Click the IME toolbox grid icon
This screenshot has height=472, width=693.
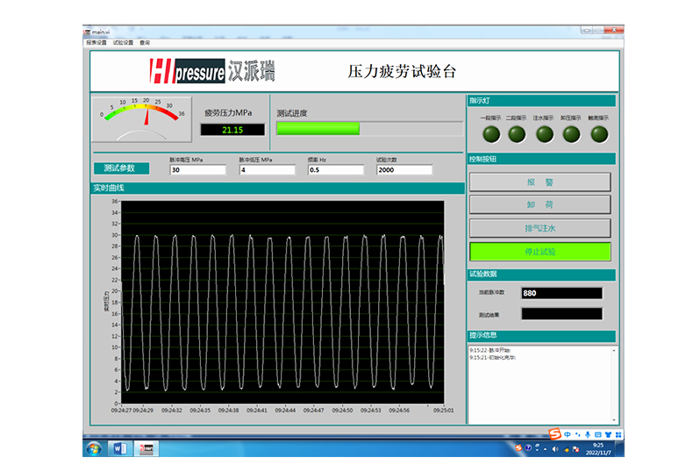[618, 434]
